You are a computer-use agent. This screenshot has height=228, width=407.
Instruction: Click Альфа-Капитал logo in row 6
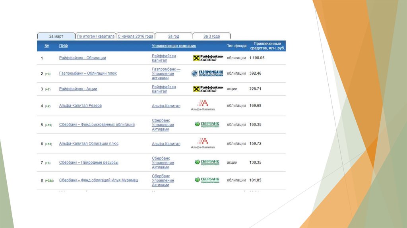tap(203, 143)
